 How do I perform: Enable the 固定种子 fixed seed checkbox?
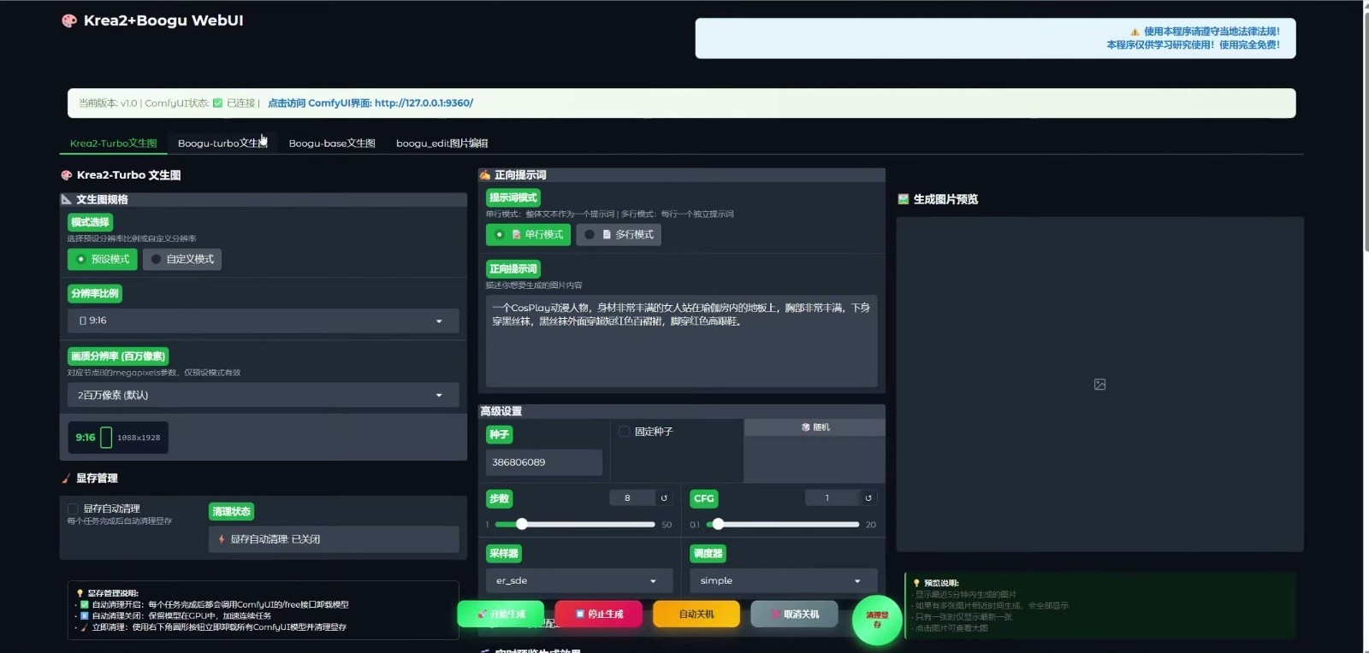click(625, 432)
